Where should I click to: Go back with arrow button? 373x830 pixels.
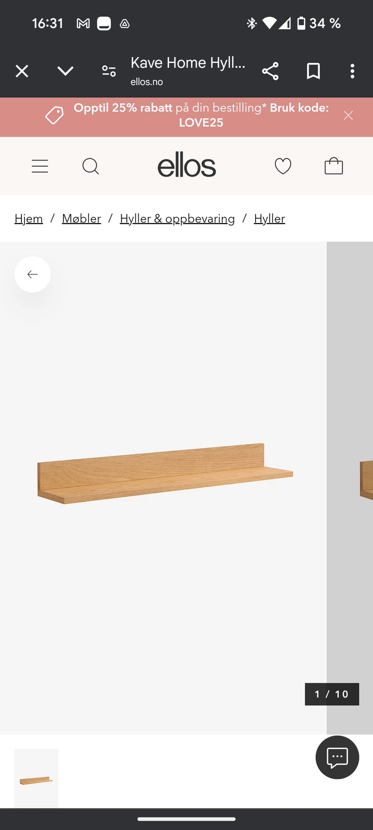(x=33, y=274)
